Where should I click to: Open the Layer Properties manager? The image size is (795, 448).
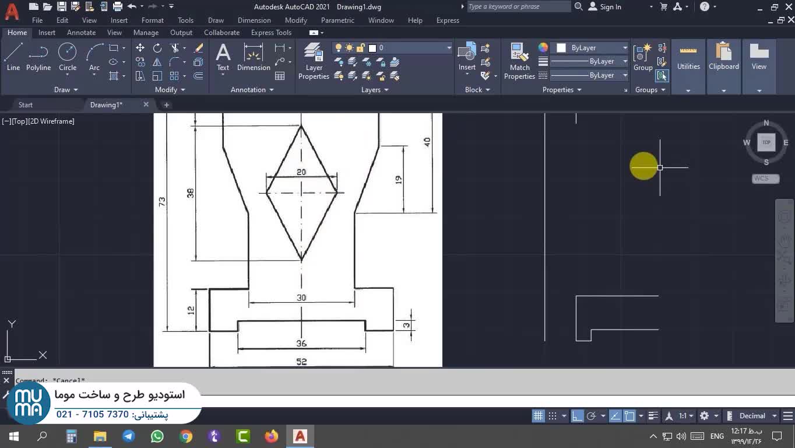(314, 61)
